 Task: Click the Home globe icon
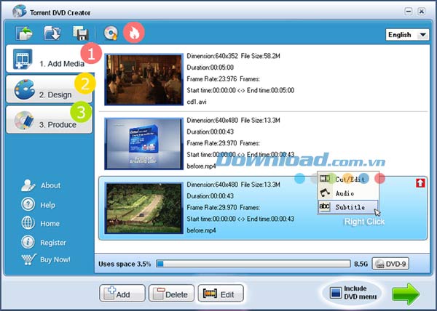point(28,223)
